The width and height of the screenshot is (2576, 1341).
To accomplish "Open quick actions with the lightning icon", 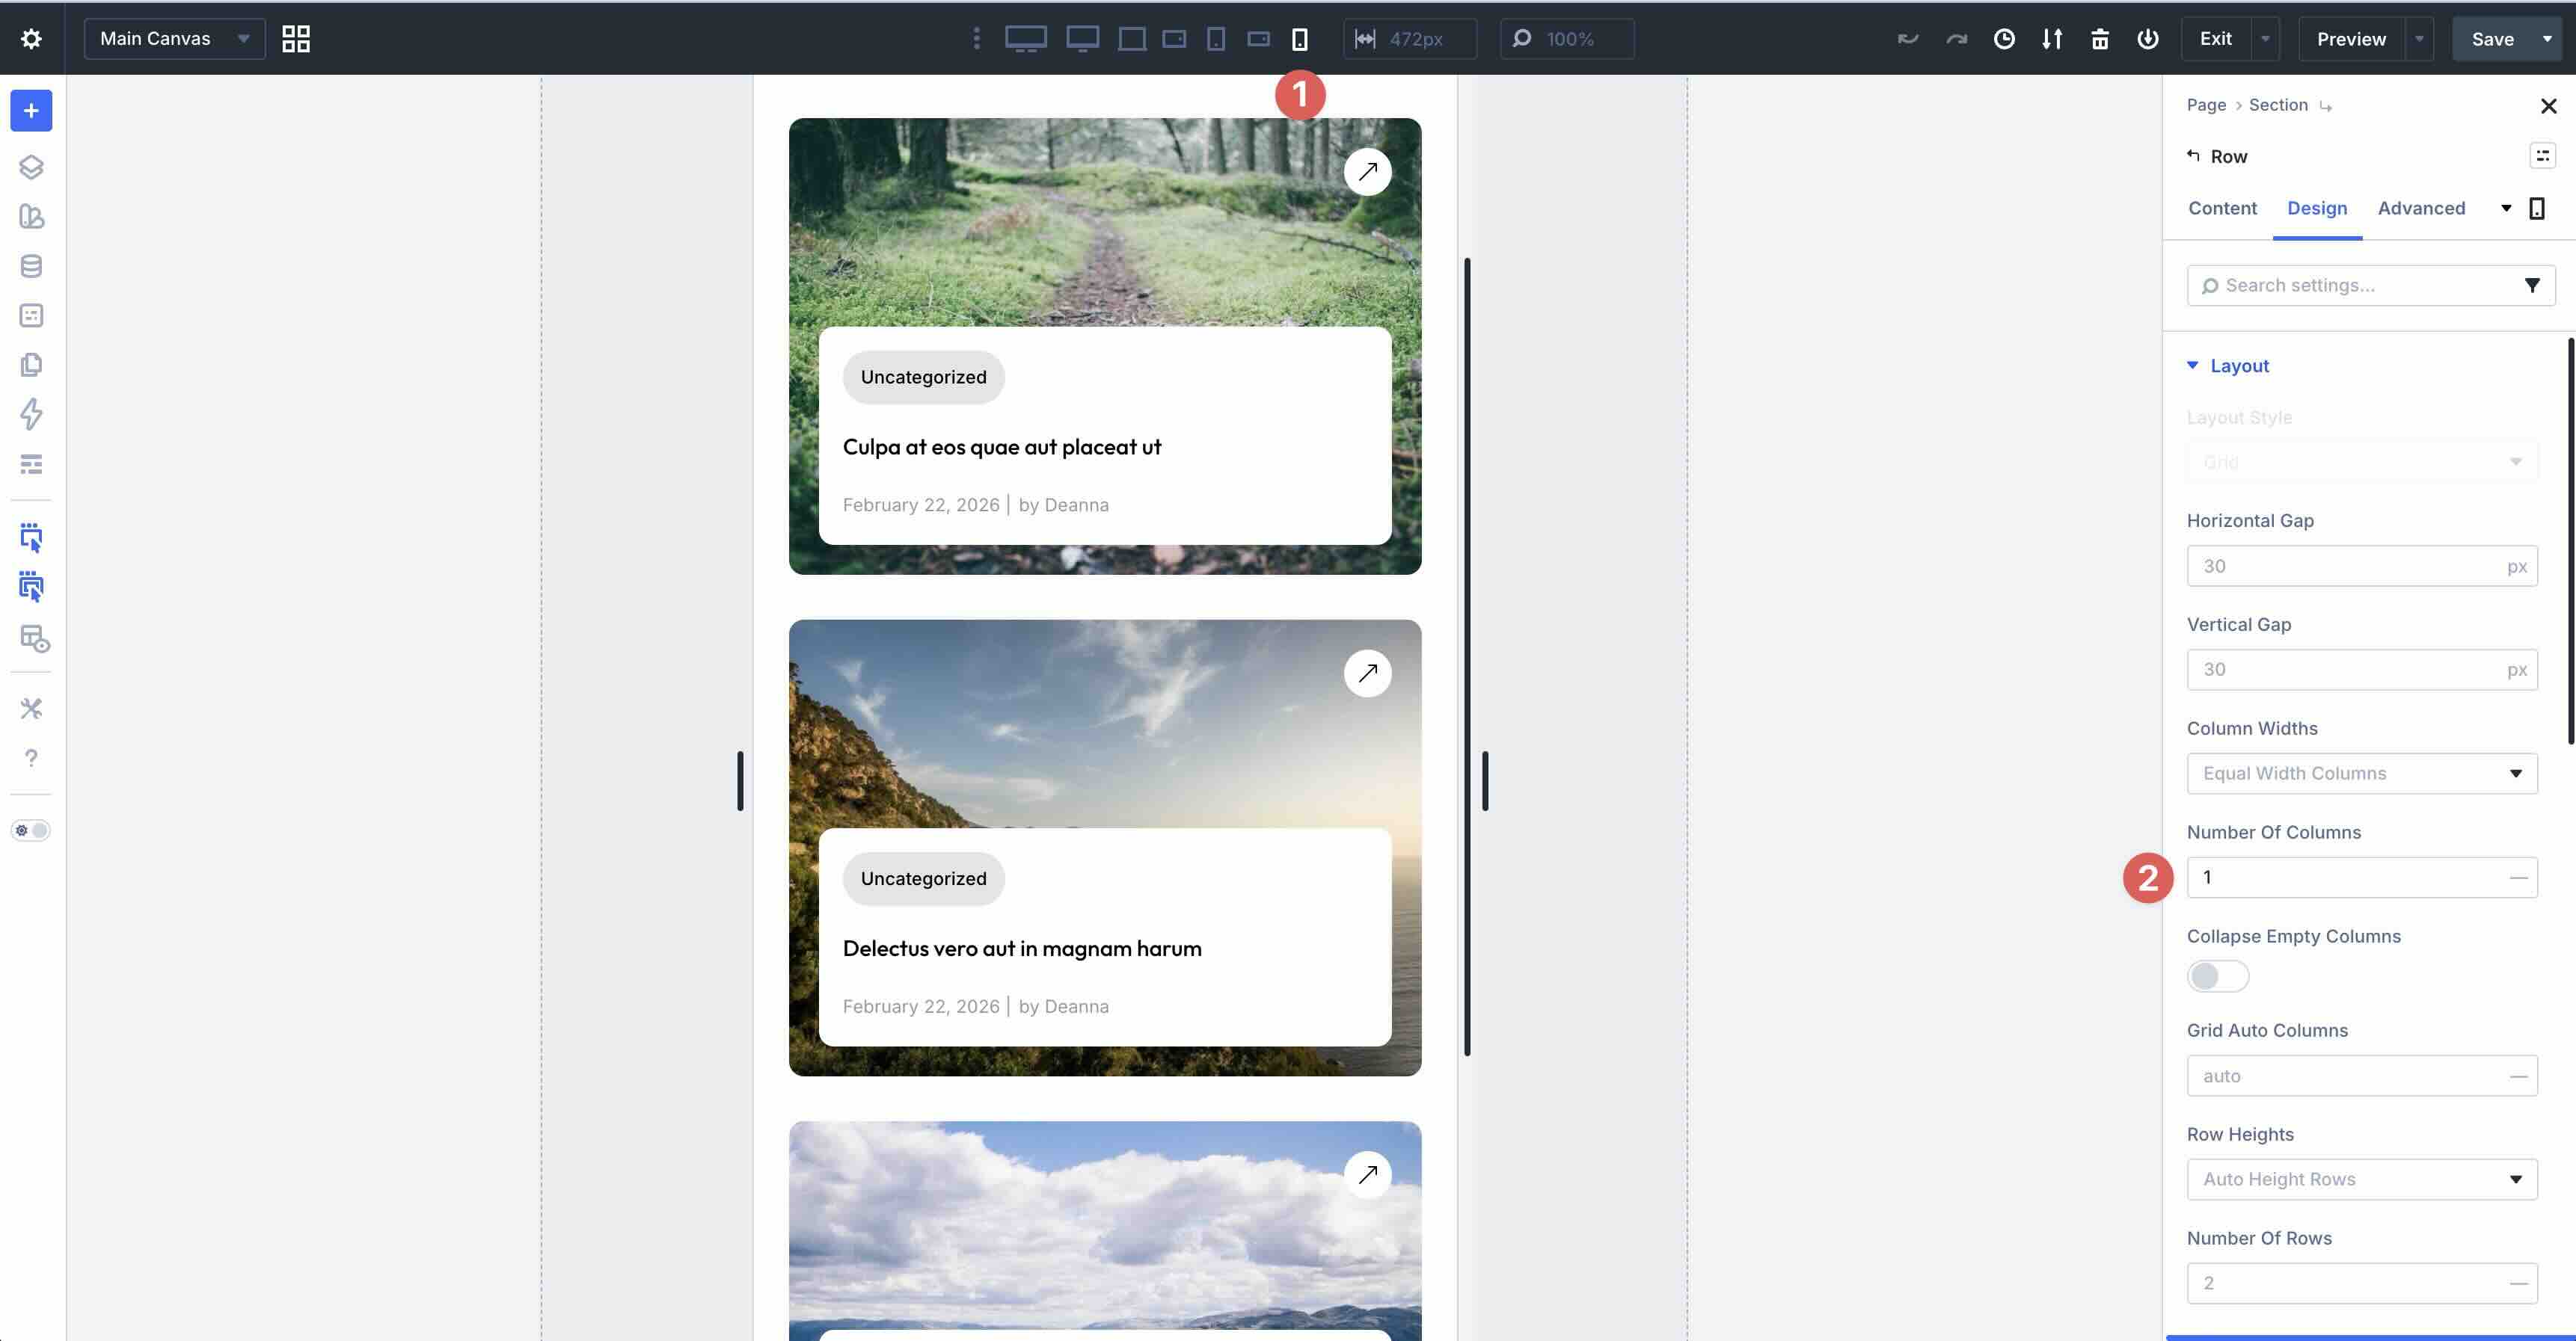I will pos(31,413).
